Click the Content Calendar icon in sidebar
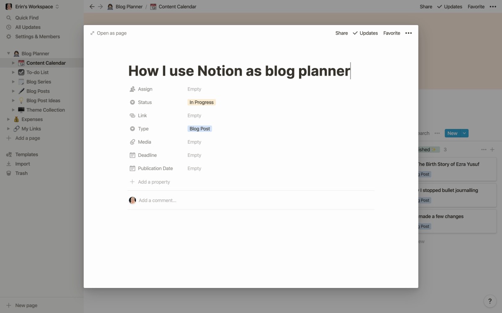502x313 pixels. click(21, 63)
